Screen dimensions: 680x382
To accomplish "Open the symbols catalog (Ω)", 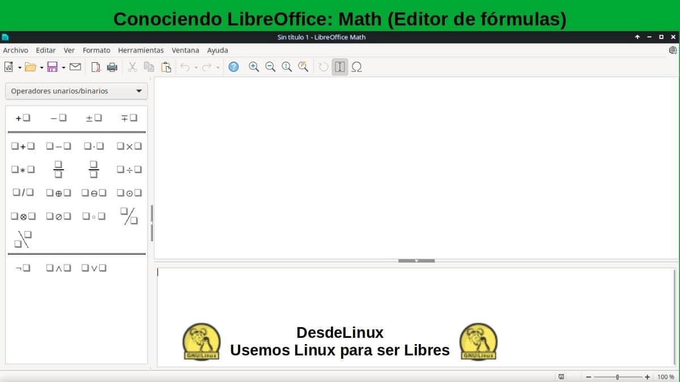I will [x=357, y=67].
